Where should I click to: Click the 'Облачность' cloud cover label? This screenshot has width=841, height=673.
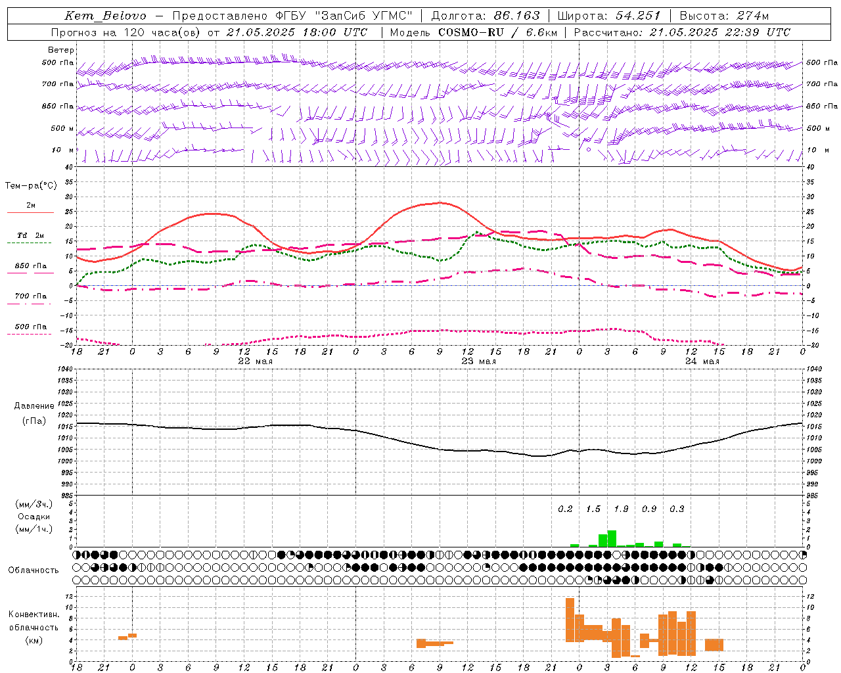coord(34,570)
